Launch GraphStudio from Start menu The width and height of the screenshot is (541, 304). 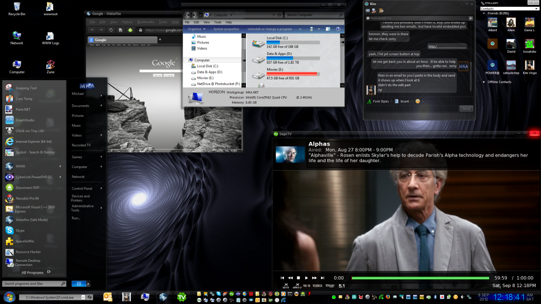(x=34, y=120)
